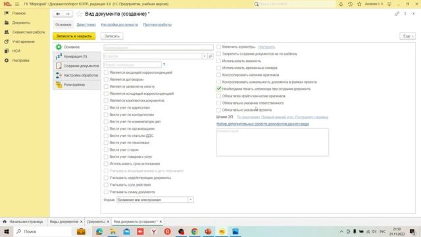Click the Записать button
The height and width of the screenshot is (237, 421).
tap(112, 36)
